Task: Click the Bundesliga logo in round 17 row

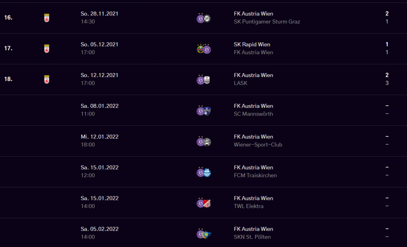Action: [47, 49]
